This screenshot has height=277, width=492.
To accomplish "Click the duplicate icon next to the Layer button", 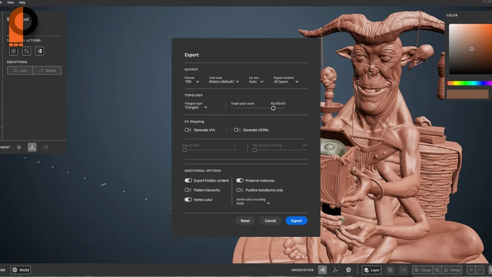I will (391, 270).
